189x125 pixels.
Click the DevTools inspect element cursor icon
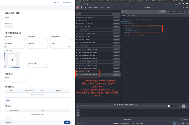(77, 1)
